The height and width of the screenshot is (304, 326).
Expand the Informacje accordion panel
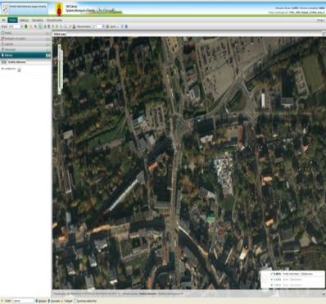[x=25, y=49]
